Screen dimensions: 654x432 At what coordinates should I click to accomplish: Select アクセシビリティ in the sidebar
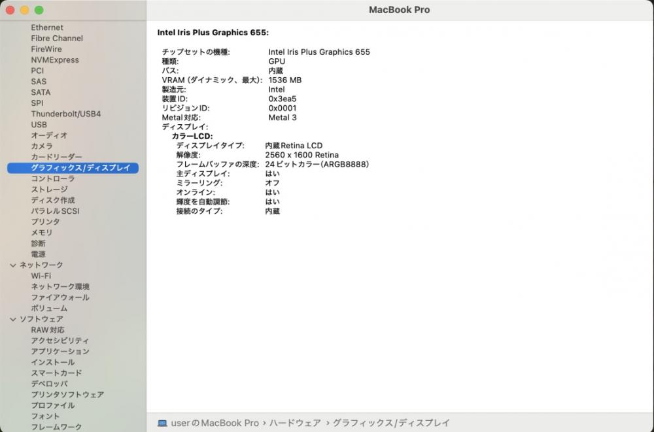pyautogui.click(x=60, y=341)
